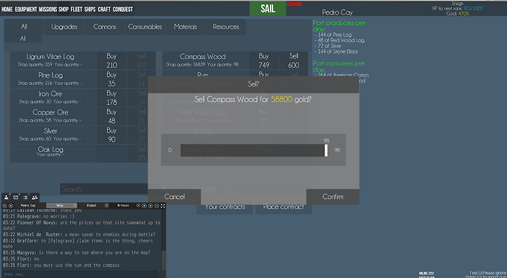Click the round icon right of Britain chat tab
507x278 pixels.
[x=138, y=206]
